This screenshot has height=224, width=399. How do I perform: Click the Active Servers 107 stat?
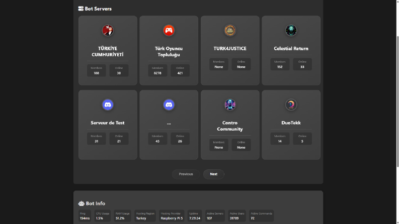coord(215,216)
